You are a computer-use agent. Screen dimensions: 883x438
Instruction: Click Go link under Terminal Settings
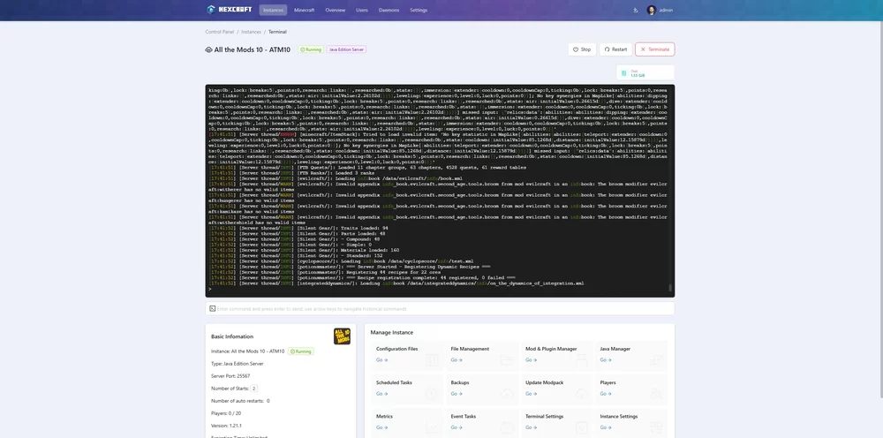(531, 428)
